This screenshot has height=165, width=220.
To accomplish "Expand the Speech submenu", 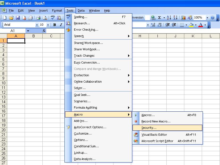I will [x=99, y=36].
